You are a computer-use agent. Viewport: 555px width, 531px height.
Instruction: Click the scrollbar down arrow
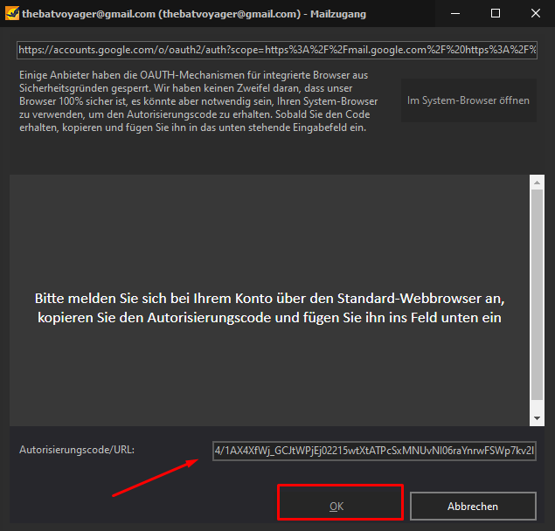click(x=537, y=418)
